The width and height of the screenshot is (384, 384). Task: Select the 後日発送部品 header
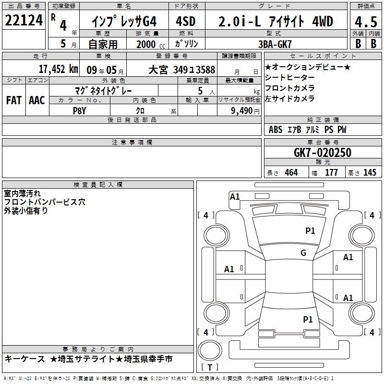pos(132,120)
